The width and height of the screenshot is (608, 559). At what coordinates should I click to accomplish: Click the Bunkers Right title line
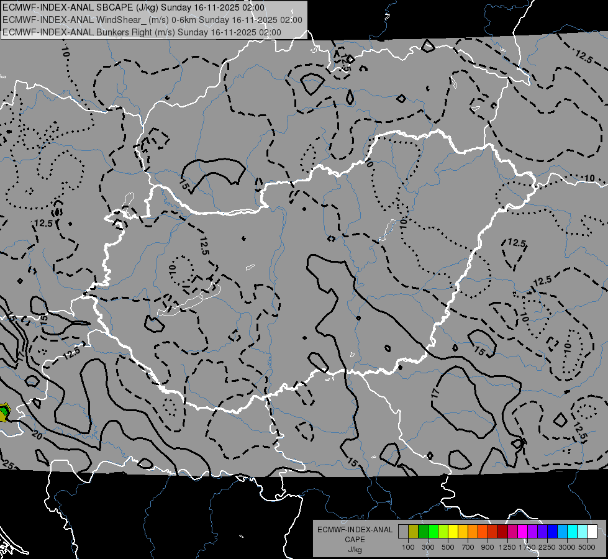(142, 32)
